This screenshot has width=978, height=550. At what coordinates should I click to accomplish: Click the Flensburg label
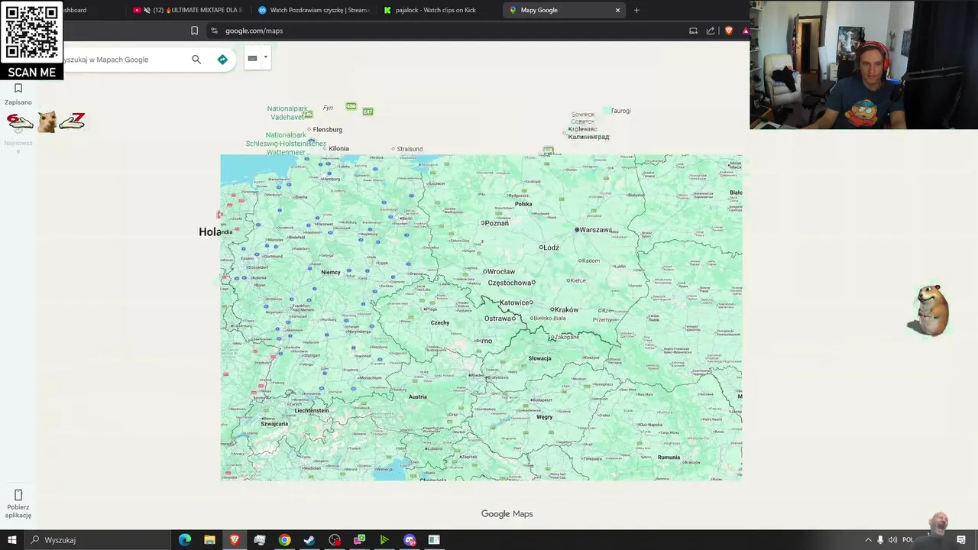tap(327, 130)
